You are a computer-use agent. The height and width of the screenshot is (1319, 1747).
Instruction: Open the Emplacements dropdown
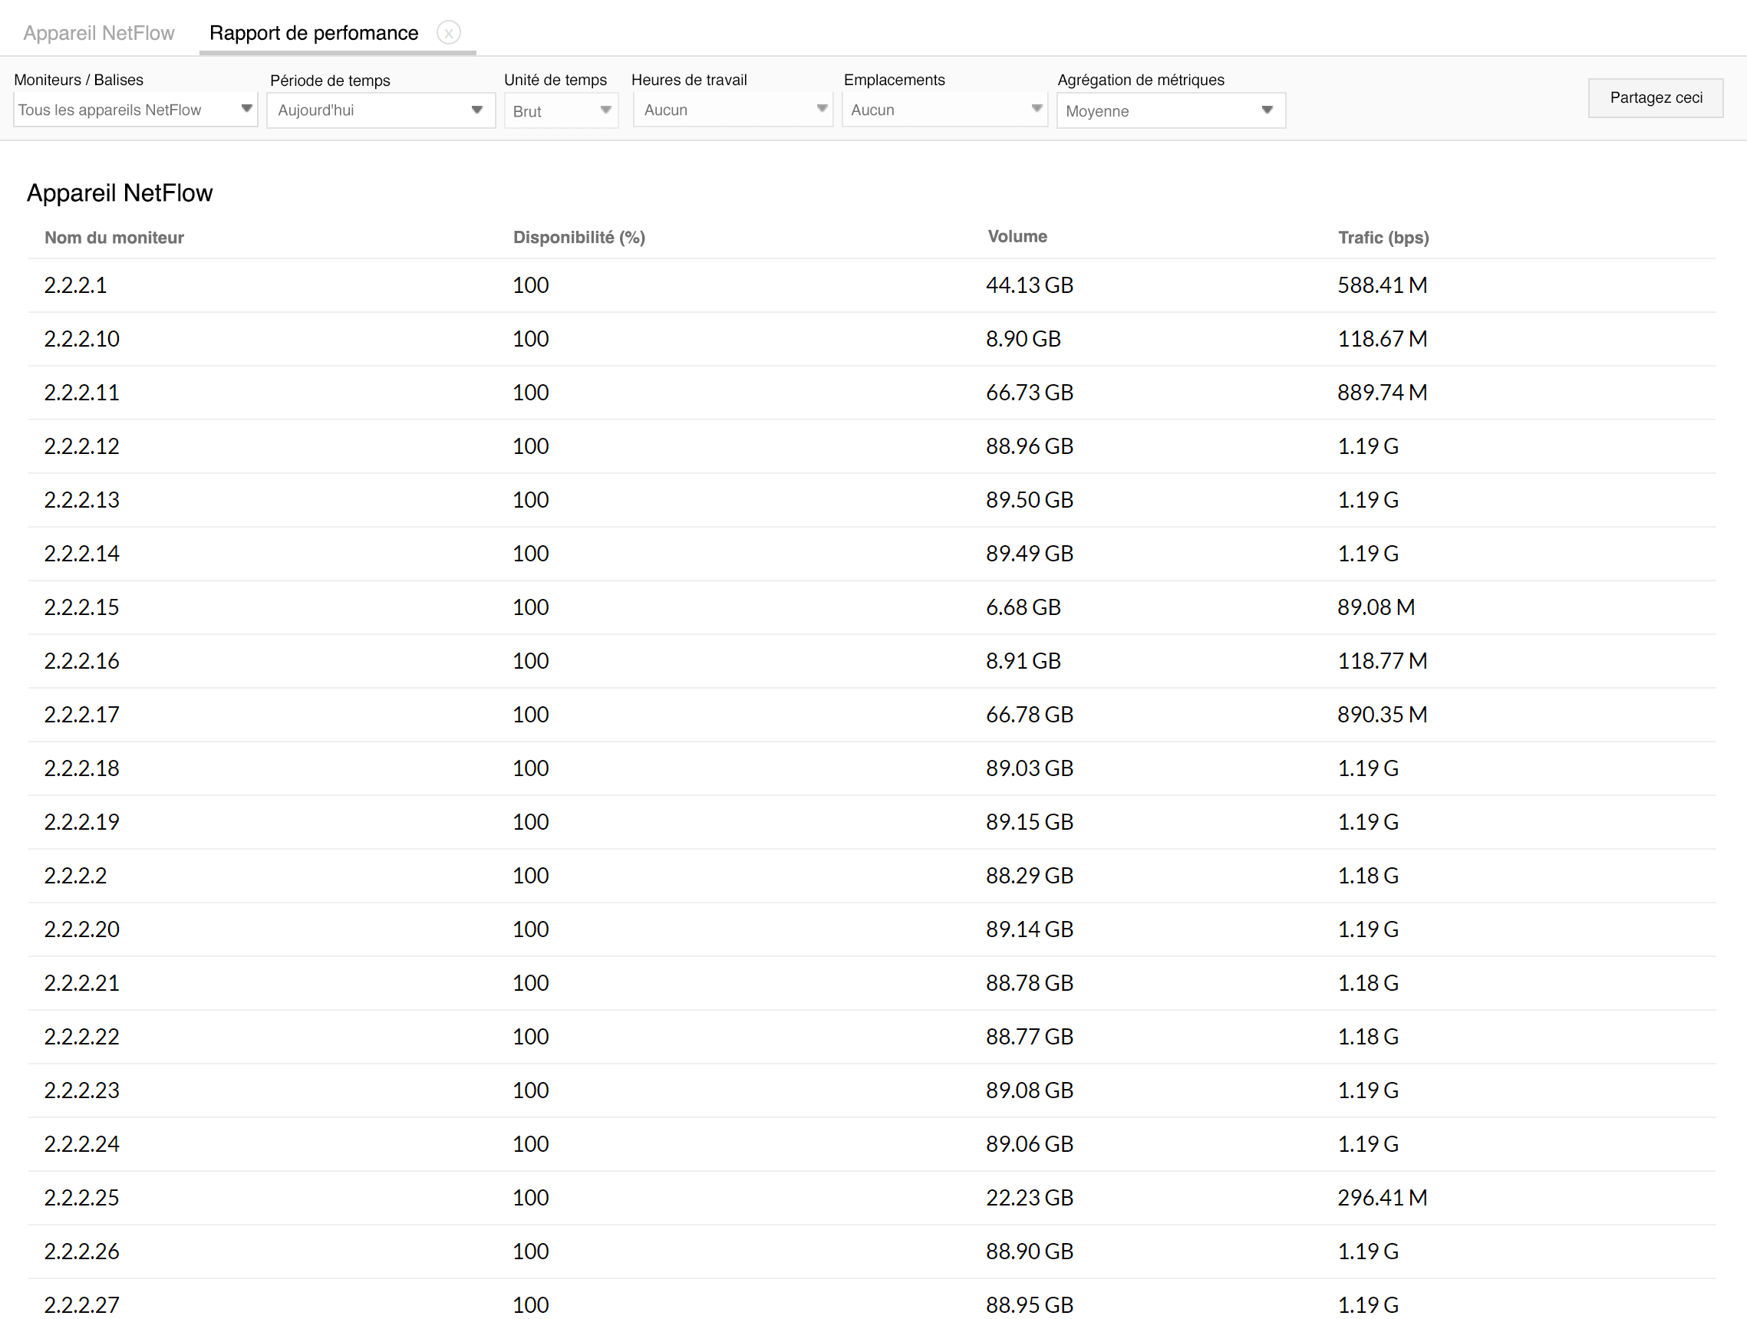[x=944, y=110]
